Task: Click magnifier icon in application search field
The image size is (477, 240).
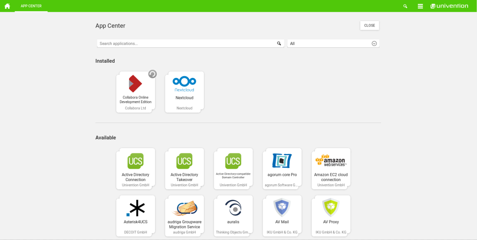Action: pyautogui.click(x=279, y=44)
